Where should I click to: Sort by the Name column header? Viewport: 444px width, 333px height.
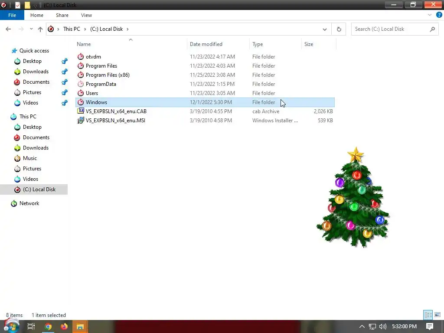(131, 44)
